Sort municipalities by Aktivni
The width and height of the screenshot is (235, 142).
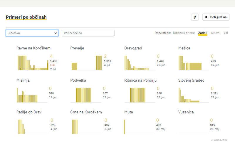coord(216,33)
